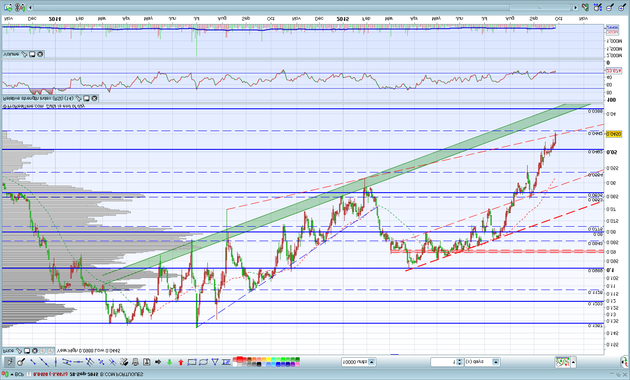Pick the text annotation tool
Image resolution: width=630 pixels, height=380 pixels.
(x=147, y=362)
